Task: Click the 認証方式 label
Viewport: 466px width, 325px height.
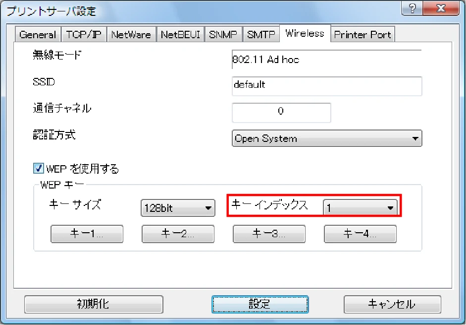Action: 54,135
